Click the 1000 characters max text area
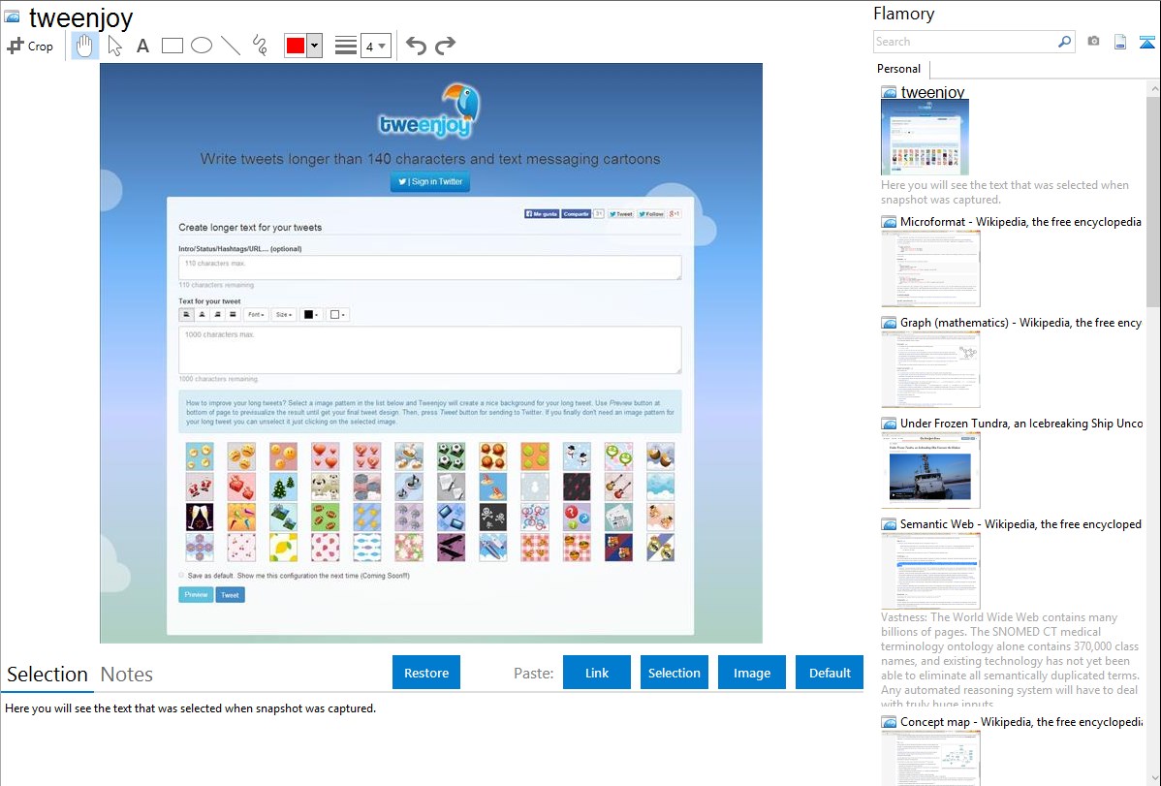The height and width of the screenshot is (786, 1161). pos(429,350)
